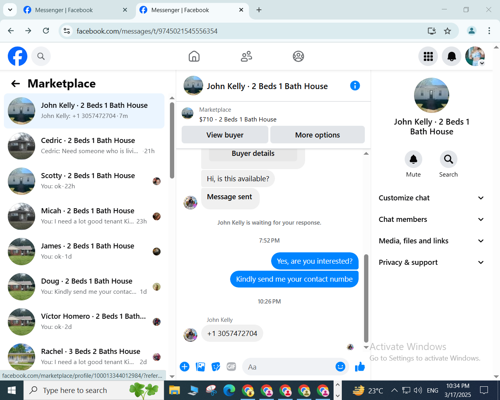This screenshot has width=500, height=400.
Task: Search in conversation magnifier icon
Action: (448, 159)
